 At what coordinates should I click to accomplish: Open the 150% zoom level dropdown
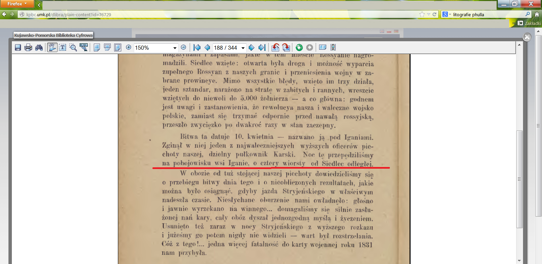[175, 48]
